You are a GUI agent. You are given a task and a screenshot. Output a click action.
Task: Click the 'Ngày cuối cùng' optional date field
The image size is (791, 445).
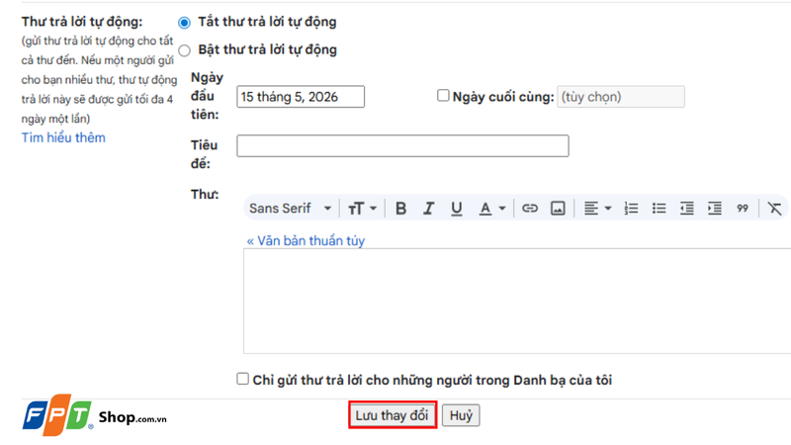[621, 96]
